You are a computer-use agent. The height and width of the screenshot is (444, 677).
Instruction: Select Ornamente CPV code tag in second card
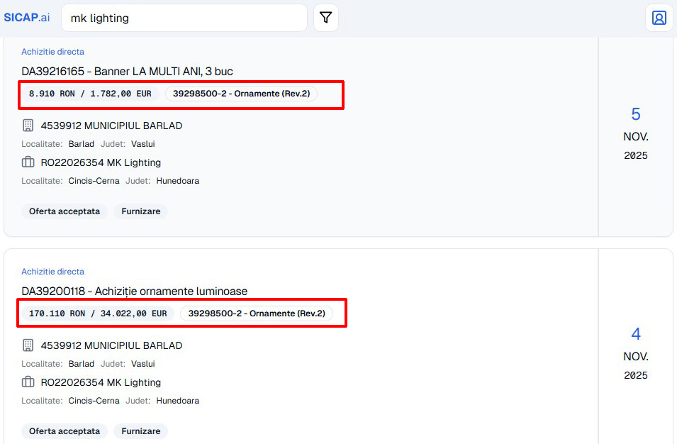[256, 313]
